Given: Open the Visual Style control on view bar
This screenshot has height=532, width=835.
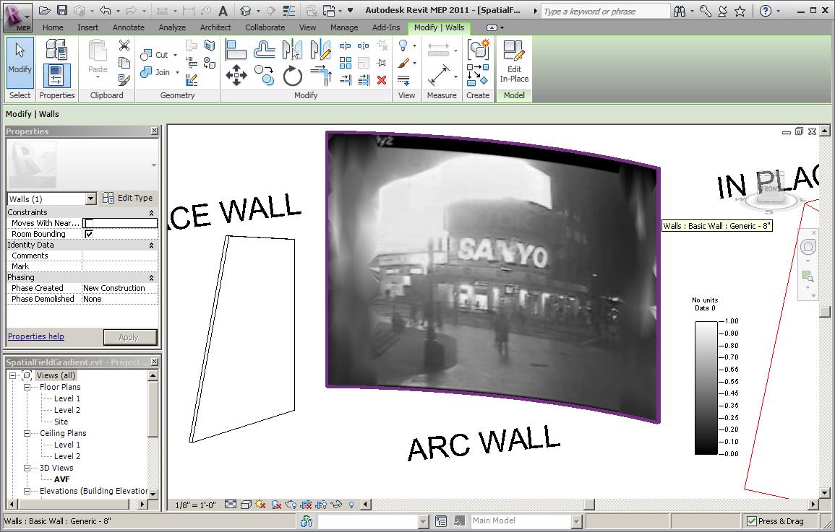Looking at the screenshot, I should tap(246, 505).
